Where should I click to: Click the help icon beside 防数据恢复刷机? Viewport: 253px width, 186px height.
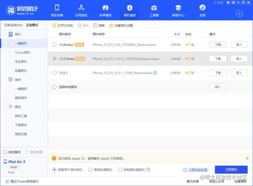(x=148, y=170)
